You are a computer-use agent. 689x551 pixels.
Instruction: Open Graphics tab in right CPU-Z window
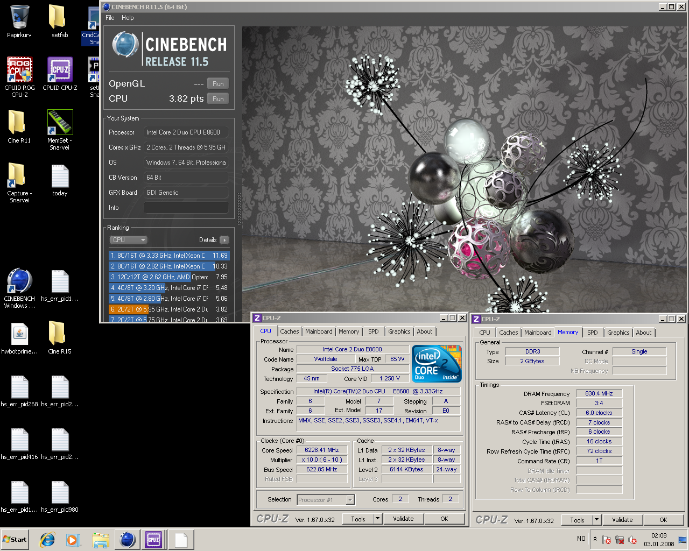pos(618,333)
